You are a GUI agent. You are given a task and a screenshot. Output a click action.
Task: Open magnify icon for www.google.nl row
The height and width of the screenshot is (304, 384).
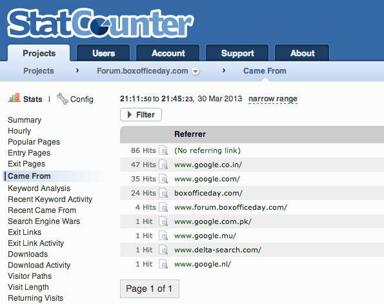click(x=163, y=264)
